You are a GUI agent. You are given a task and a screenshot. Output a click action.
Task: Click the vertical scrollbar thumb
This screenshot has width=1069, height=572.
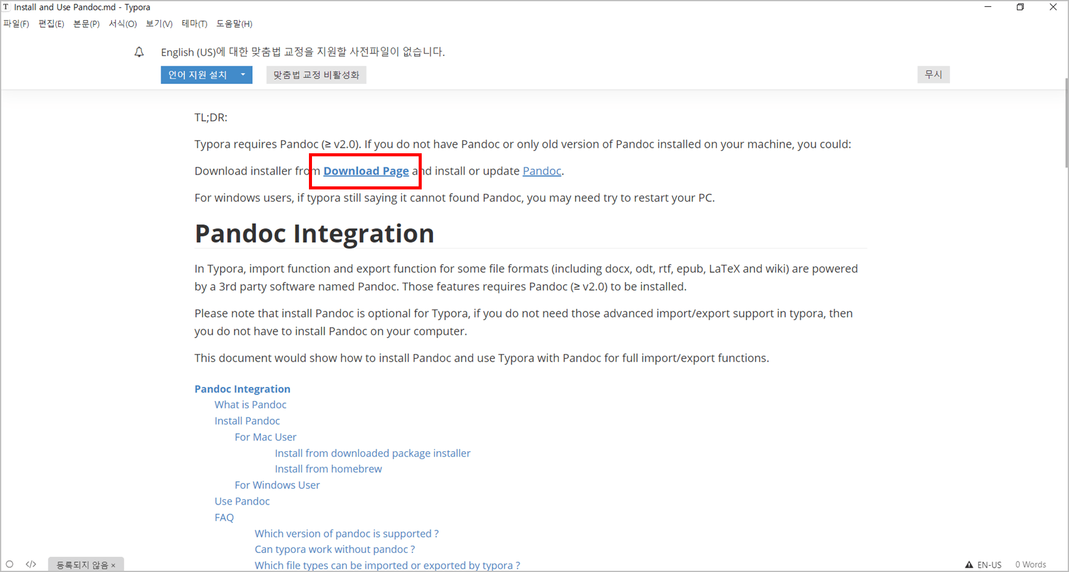(1066, 123)
